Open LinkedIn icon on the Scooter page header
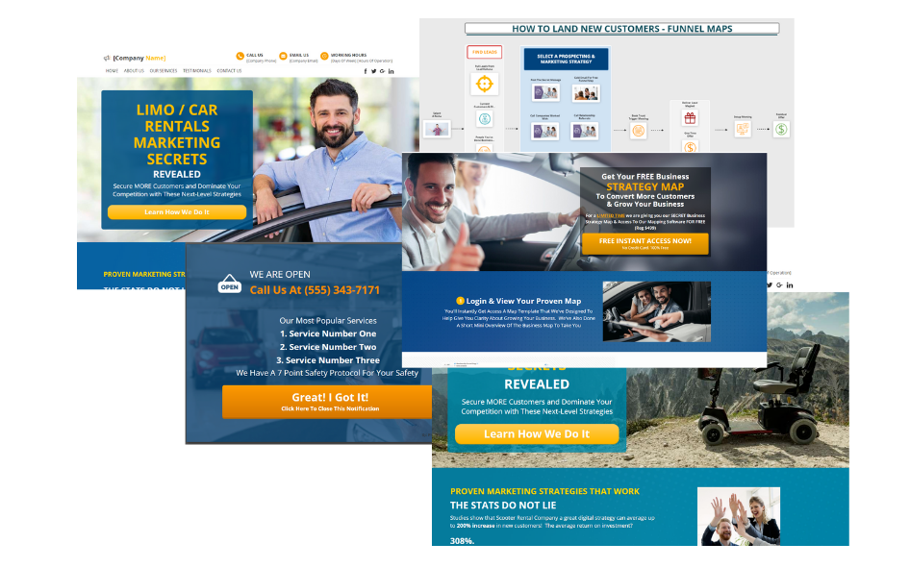Image resolution: width=910 pixels, height=568 pixels. pyautogui.click(x=790, y=285)
